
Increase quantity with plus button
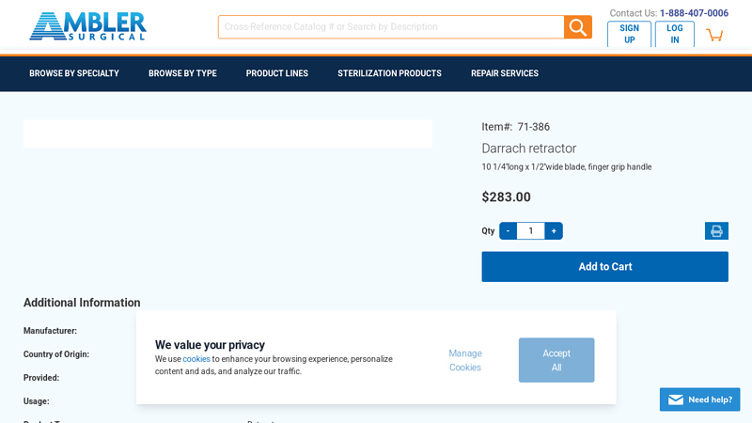tap(554, 231)
